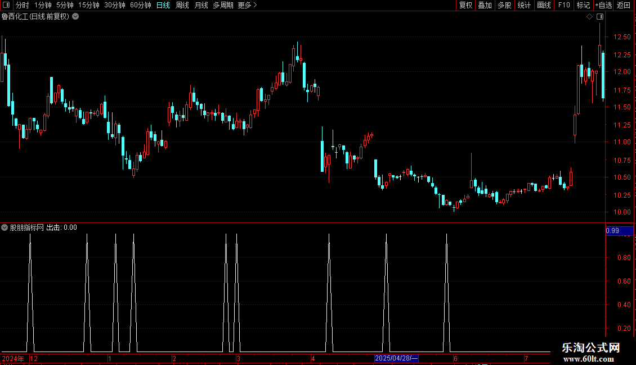
Task: Switch to 15分钟 period
Action: click(89, 5)
